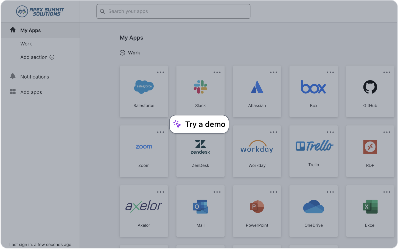Click the home icon beside My Apps
398x249 pixels.
13,30
